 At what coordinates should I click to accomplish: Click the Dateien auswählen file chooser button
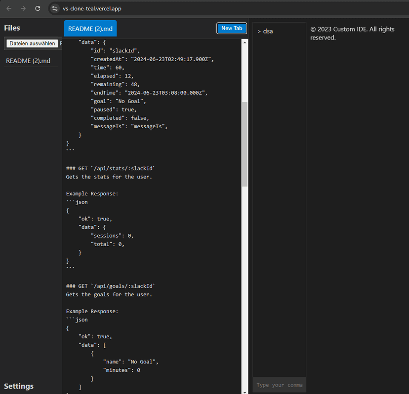pos(32,43)
